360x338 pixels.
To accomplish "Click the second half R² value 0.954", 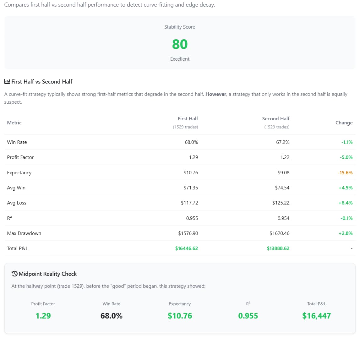I will pos(283,218).
